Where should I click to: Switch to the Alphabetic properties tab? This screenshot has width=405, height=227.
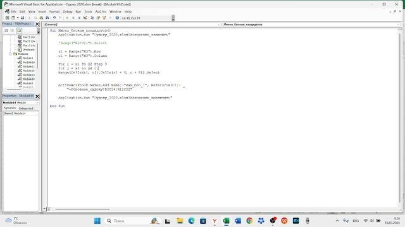click(10, 108)
